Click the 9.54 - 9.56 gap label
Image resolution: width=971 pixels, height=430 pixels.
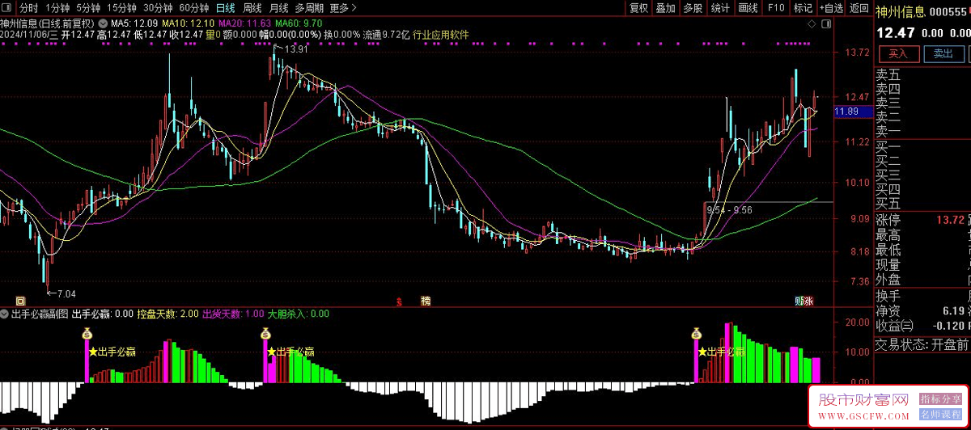click(729, 209)
